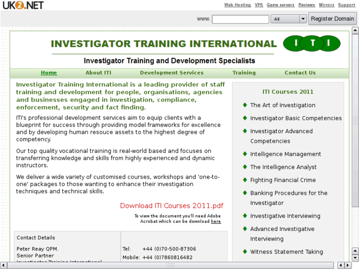Click the 'here' Adobe Acrobat download link
This screenshot has height=269, width=359.
point(216,222)
